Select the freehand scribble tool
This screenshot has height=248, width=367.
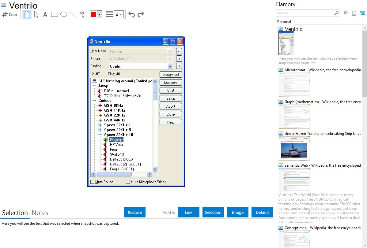[x=82, y=14]
